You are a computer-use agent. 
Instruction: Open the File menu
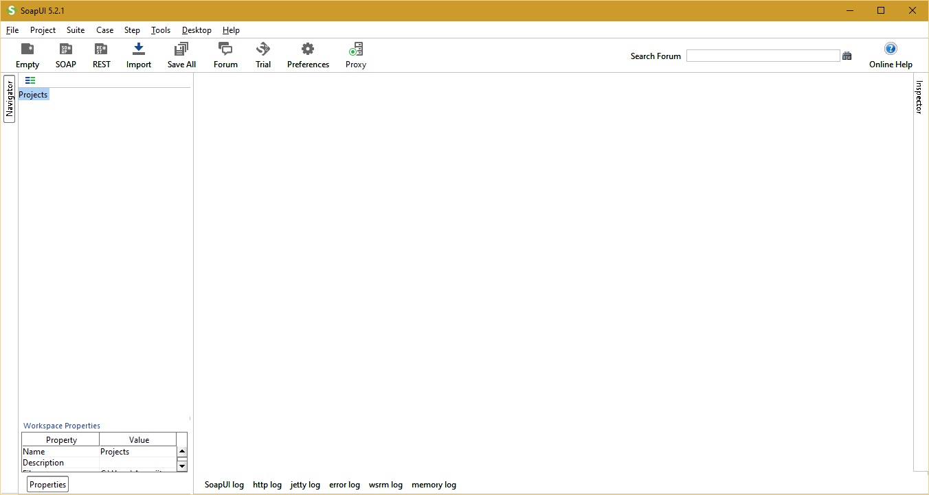pyautogui.click(x=12, y=30)
